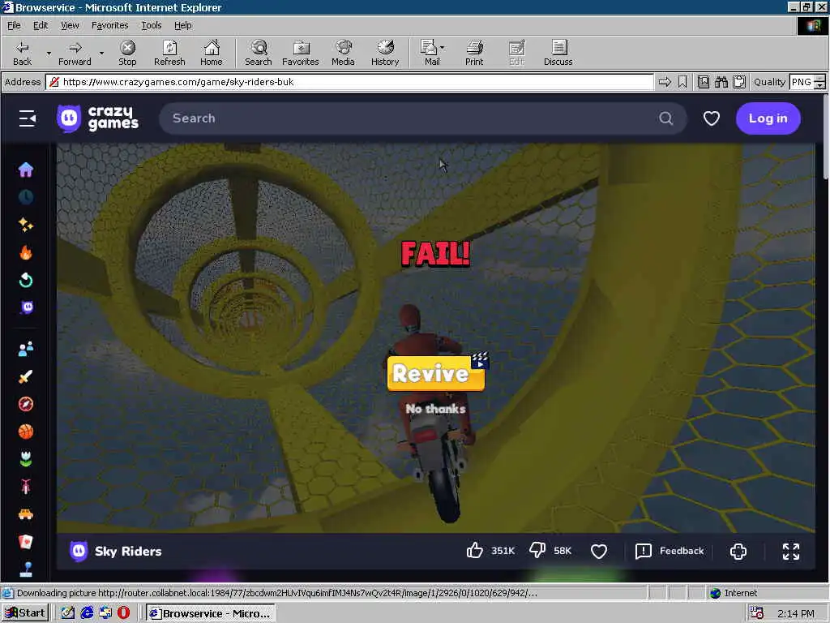Open New games sparkle icon in sidebar
Viewport: 830px width, 623px height.
tap(25, 225)
